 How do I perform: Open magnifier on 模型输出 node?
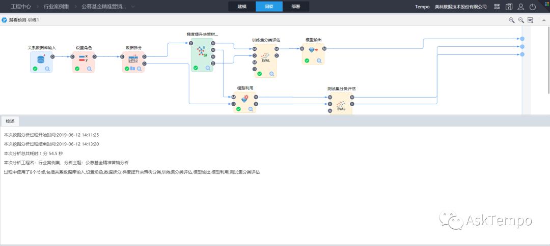click(319, 60)
